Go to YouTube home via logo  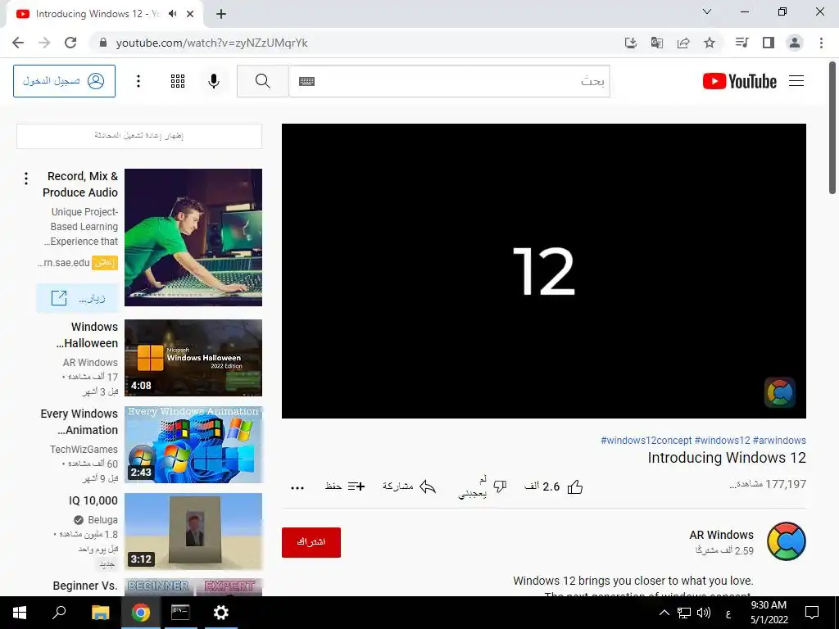[740, 81]
